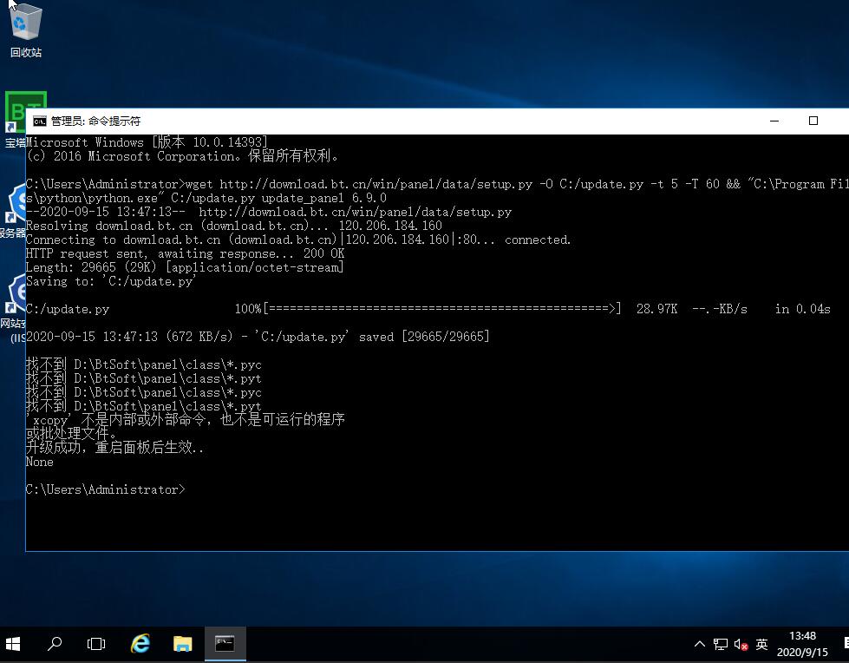
Task: Click the 'Resolving download.bt.cn' line
Action: (x=234, y=226)
